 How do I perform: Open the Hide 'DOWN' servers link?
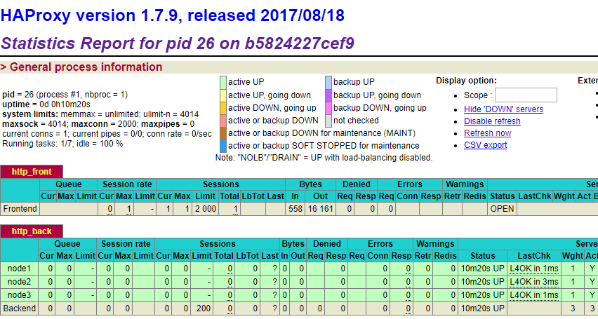(x=503, y=109)
